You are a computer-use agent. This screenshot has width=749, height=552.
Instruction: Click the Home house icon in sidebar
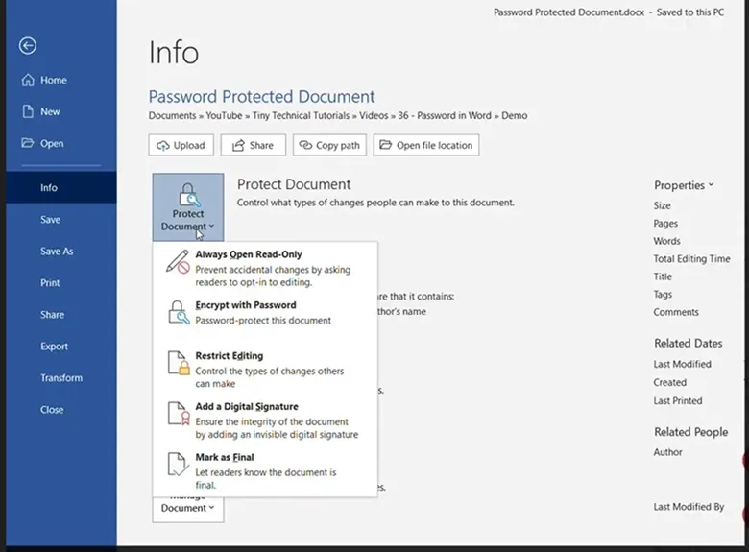click(x=28, y=80)
